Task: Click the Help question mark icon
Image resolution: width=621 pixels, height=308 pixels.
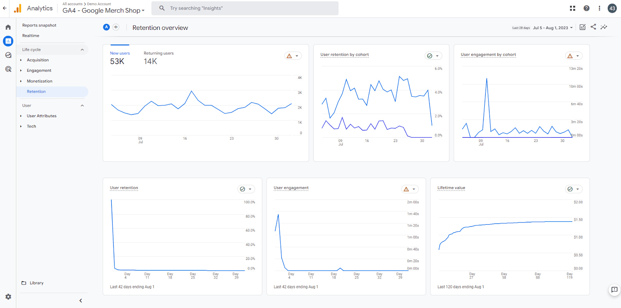Action: click(586, 8)
